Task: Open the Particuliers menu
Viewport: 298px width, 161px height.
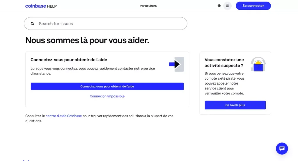Action: pyautogui.click(x=148, y=6)
